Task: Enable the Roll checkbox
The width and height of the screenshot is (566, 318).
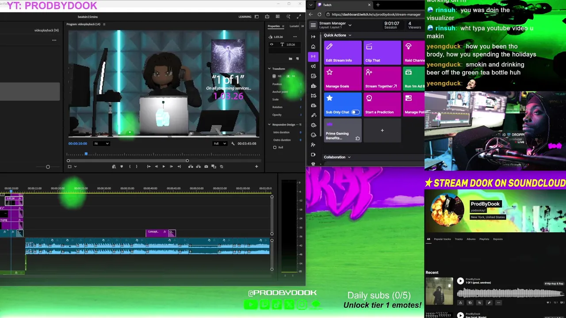Action: [275, 148]
